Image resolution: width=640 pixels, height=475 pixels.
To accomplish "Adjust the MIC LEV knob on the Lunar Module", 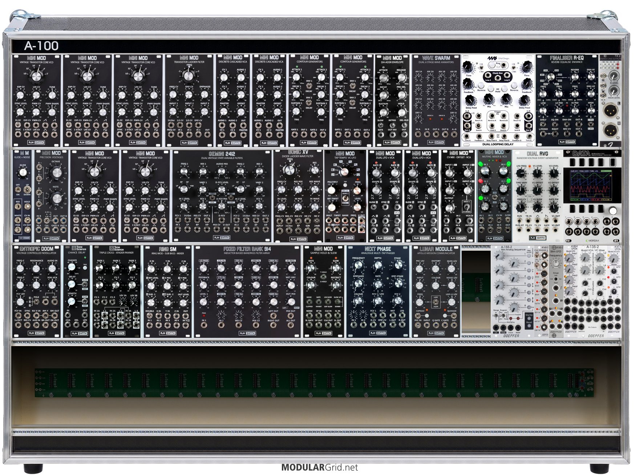I will coord(420,269).
